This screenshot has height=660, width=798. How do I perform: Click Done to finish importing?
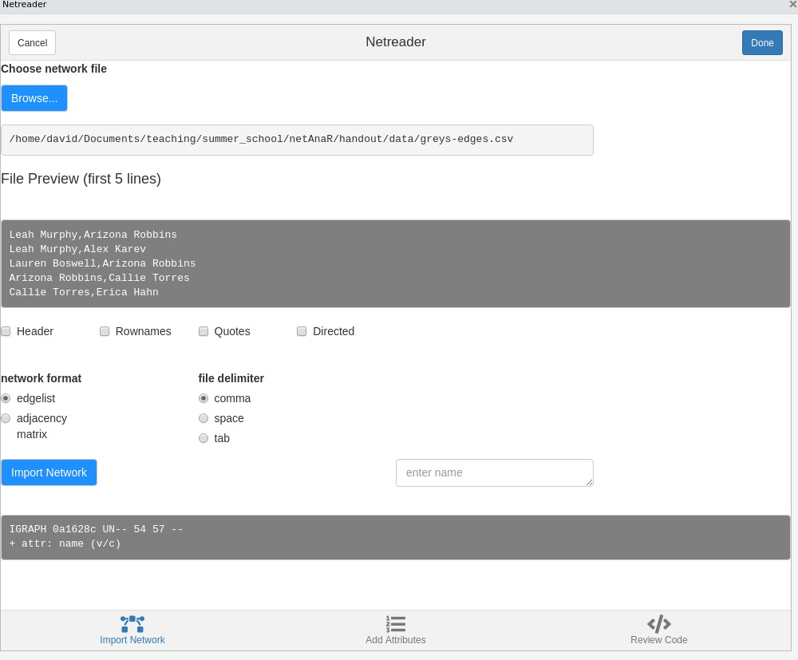pos(762,43)
